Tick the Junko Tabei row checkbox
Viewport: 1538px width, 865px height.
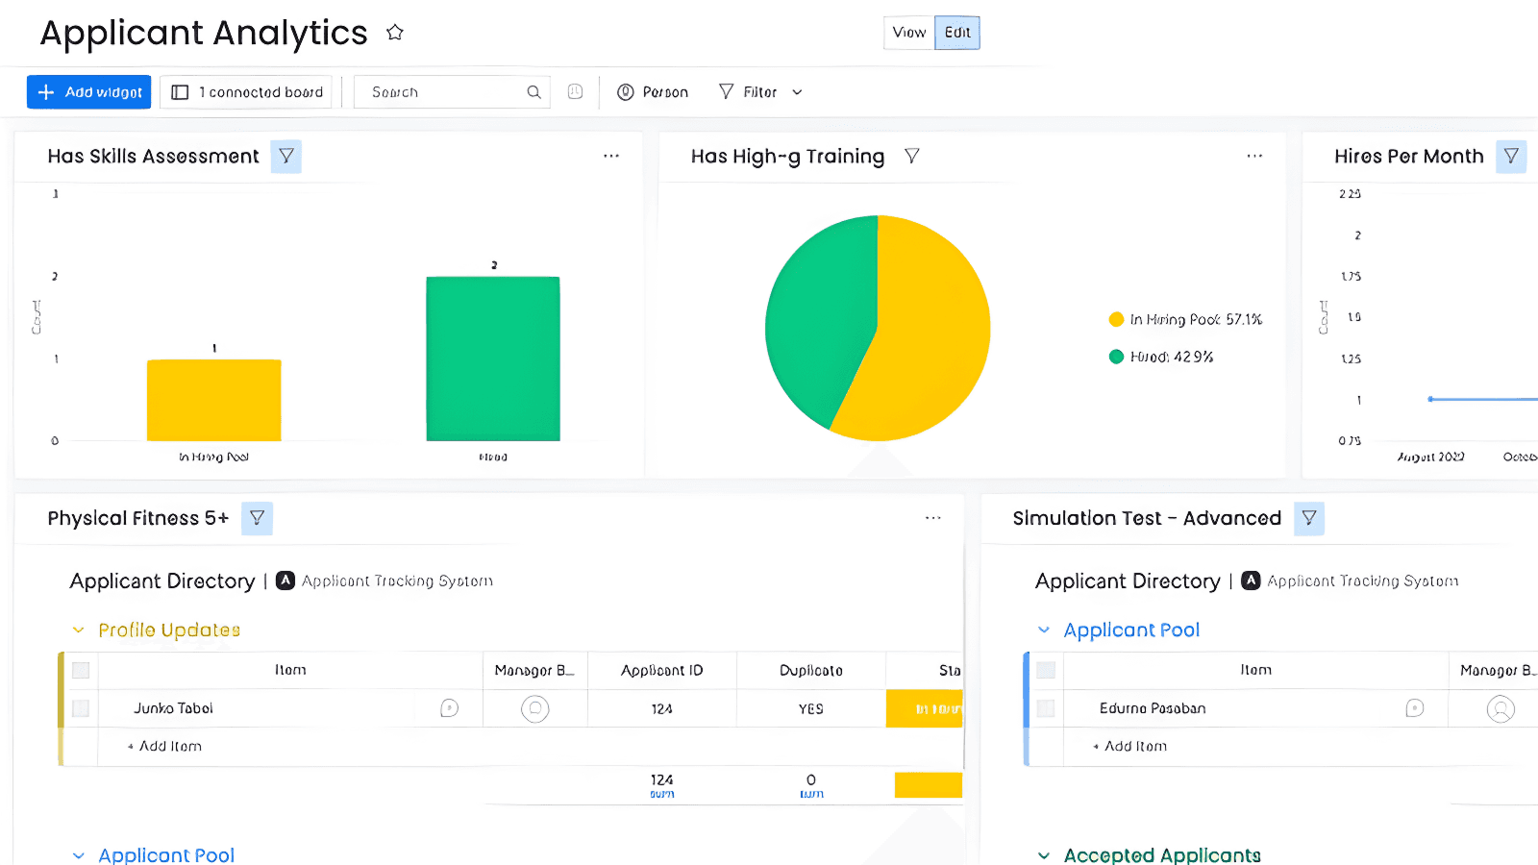(x=81, y=708)
